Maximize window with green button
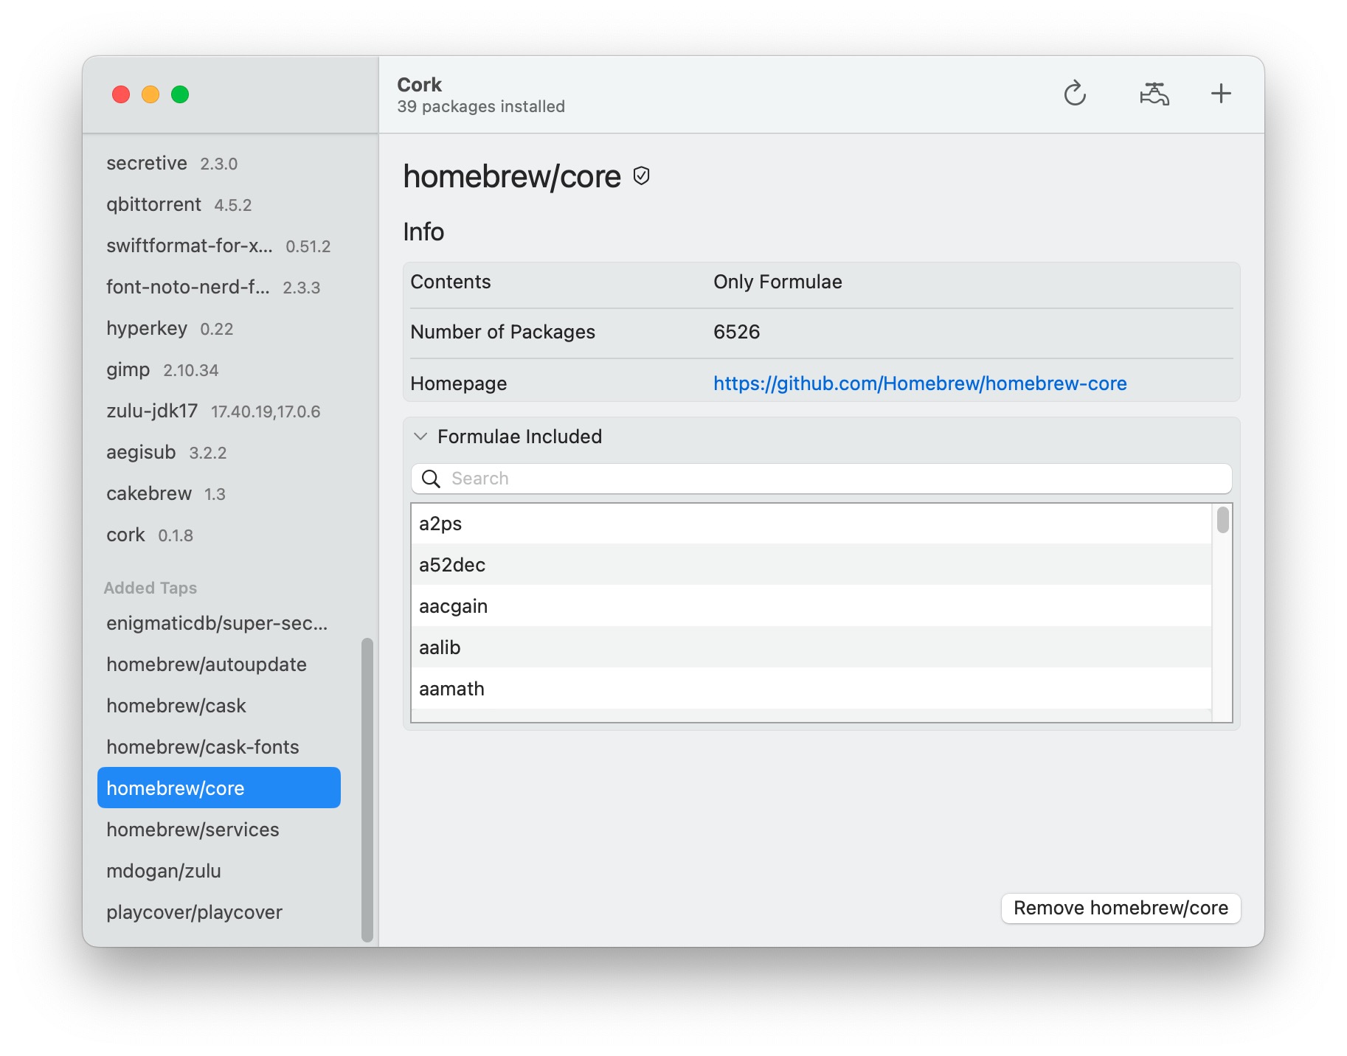Screen dimensions: 1347x1056 pos(180,94)
